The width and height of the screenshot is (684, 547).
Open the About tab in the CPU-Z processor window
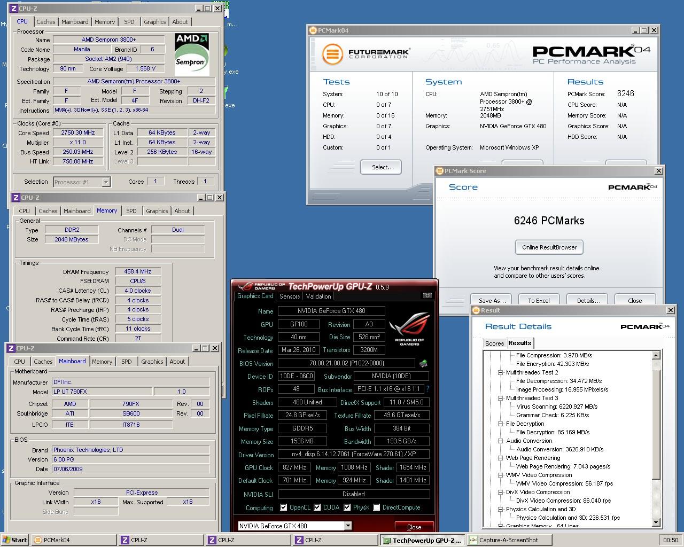point(180,22)
